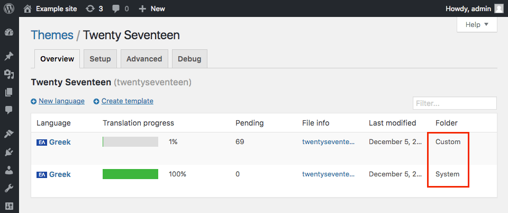Open Appearance via the paintbrush icon
The image size is (508, 213).
click(x=9, y=134)
